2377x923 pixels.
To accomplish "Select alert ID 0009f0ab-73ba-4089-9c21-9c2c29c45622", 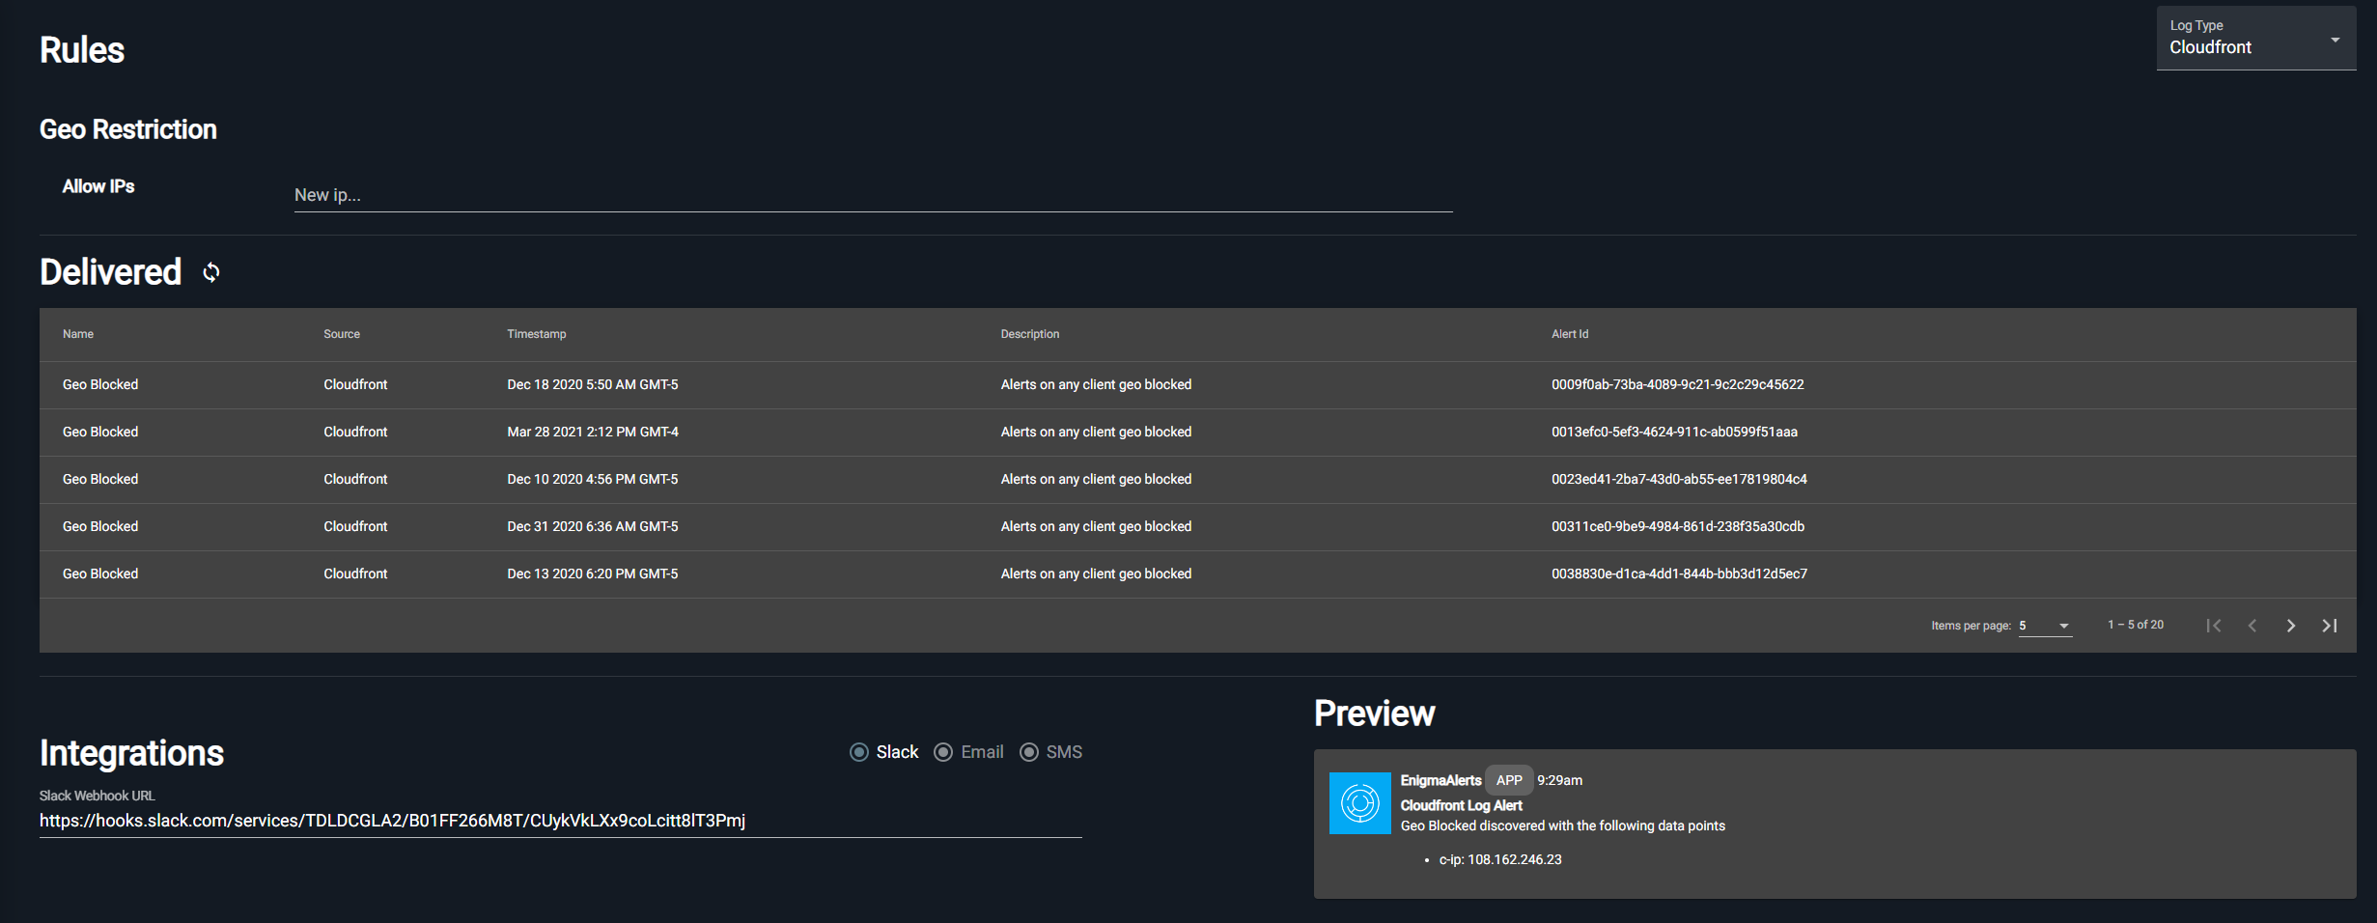I will click(x=1677, y=384).
